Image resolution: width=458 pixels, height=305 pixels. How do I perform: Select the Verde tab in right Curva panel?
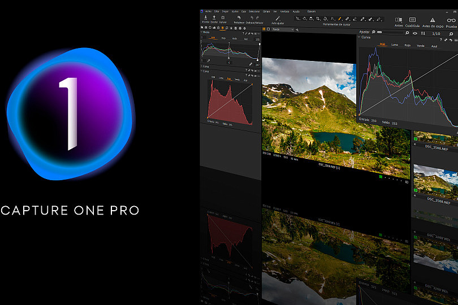(x=421, y=46)
